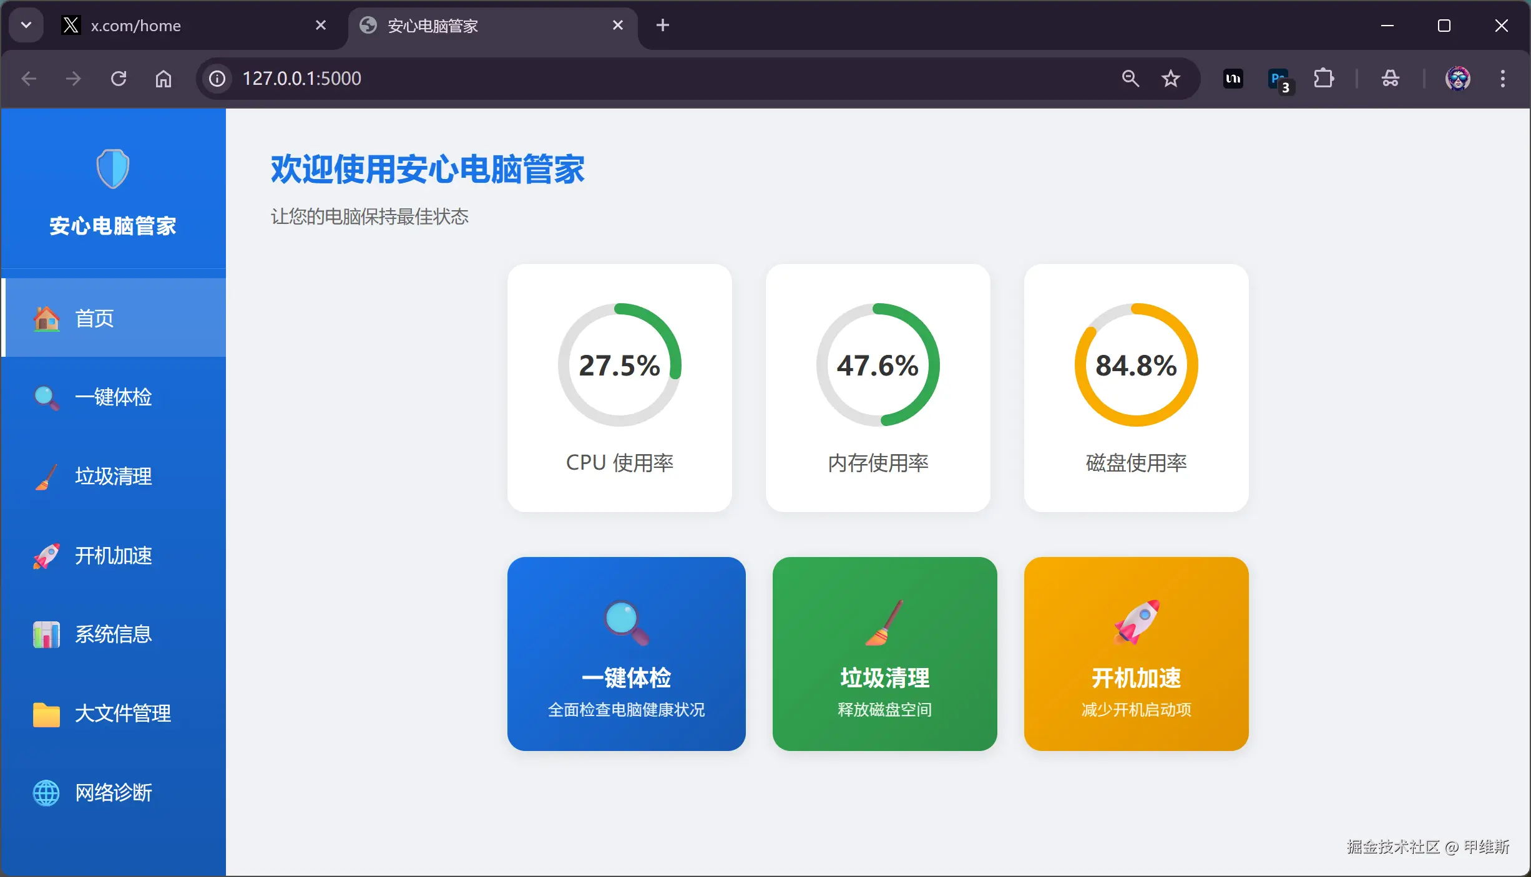Open the site info panel in address bar
This screenshot has height=877, width=1531.
(216, 78)
